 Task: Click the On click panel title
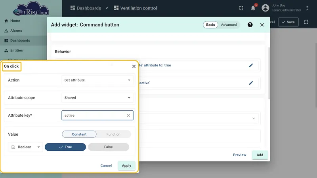point(11,66)
